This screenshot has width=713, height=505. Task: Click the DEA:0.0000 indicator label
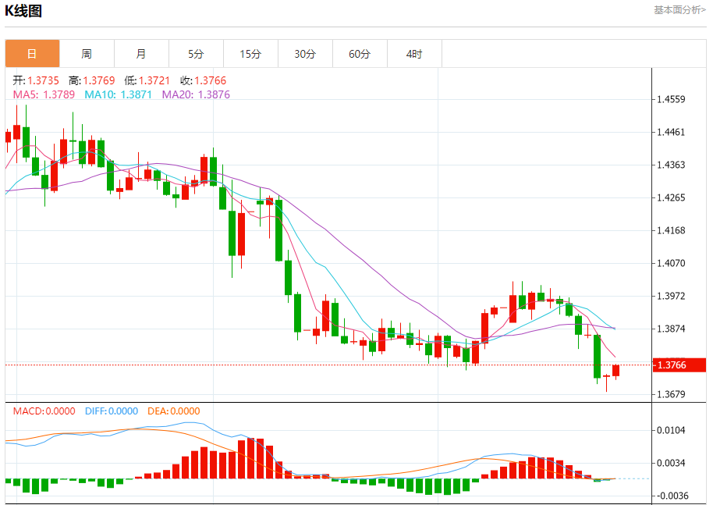click(x=174, y=411)
